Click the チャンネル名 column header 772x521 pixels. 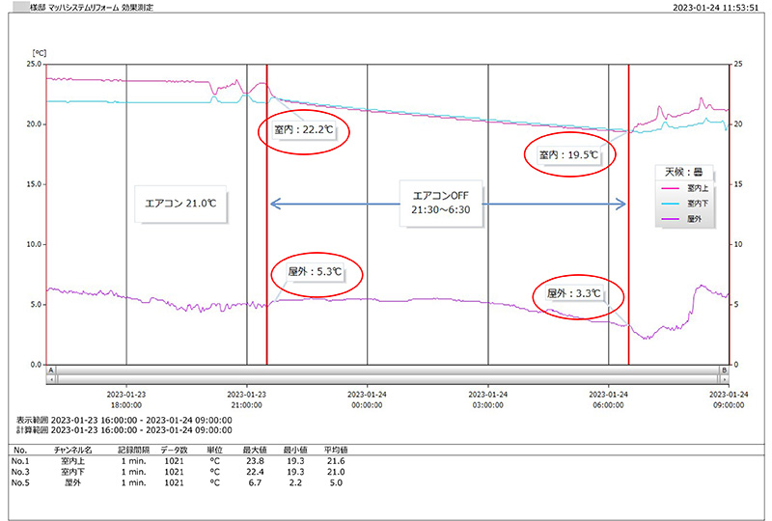coord(73,450)
